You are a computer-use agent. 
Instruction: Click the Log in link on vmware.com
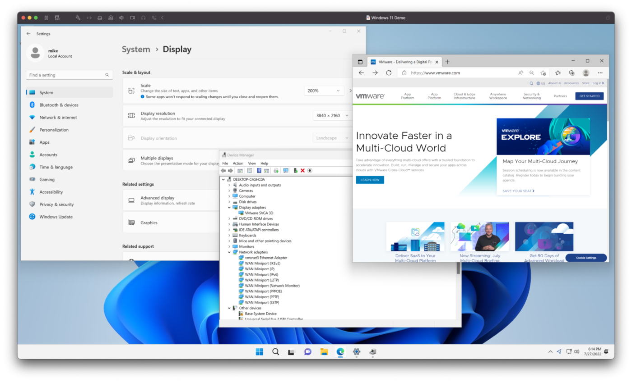click(597, 83)
